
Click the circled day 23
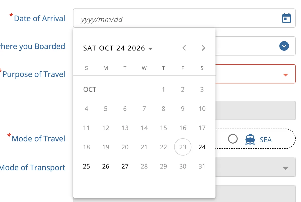[x=183, y=147]
